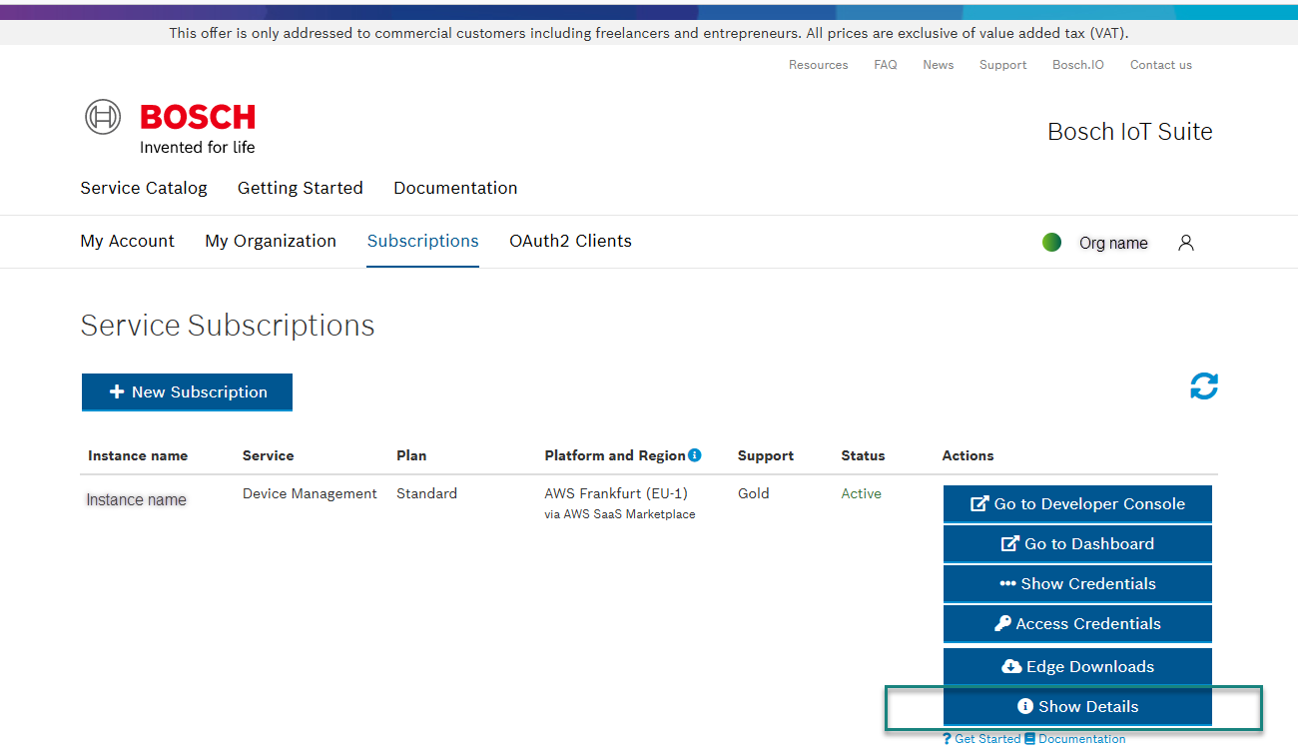Screen dimensions: 1298x754
Task: Select the Subscriptions tab
Action: [423, 241]
